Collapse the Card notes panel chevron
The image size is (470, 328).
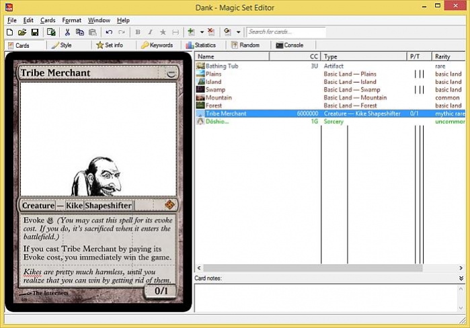point(461,278)
